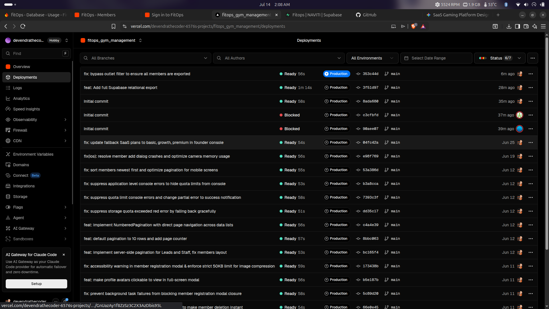Open Analytics in the sidebar
The width and height of the screenshot is (549, 309).
(x=36, y=98)
